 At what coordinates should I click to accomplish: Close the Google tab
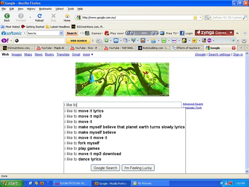pyautogui.click(x=233, y=48)
